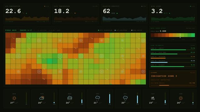This screenshot has height=112, width=200.
Task: Click the sun icon on the SUN forecast card
Action: tap(181, 98)
